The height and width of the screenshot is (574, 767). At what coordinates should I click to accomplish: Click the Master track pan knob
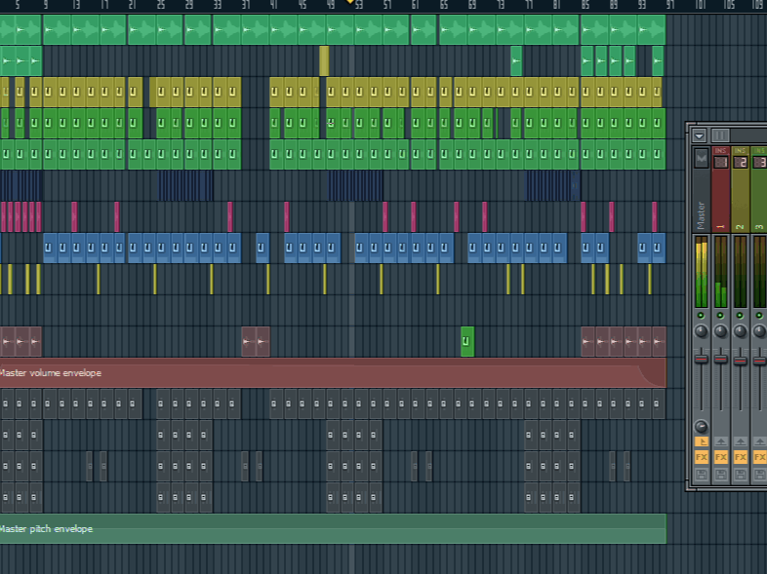tap(701, 332)
